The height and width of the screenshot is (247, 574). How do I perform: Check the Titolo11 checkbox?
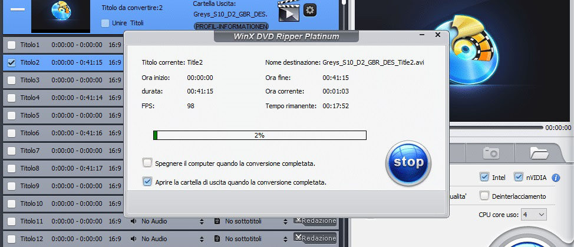click(x=12, y=222)
